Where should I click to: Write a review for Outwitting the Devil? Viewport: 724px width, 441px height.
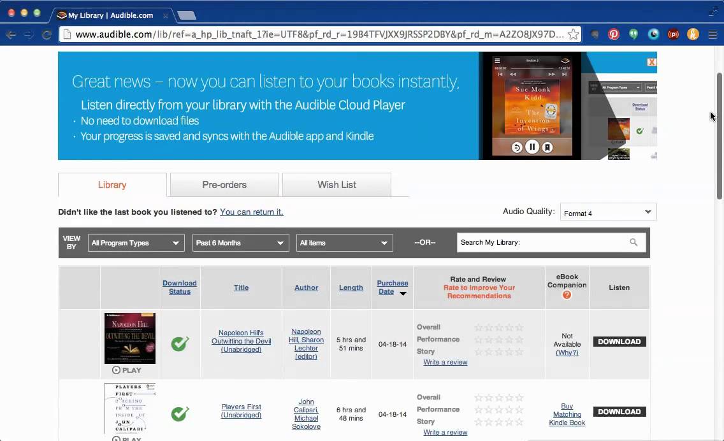(x=445, y=362)
